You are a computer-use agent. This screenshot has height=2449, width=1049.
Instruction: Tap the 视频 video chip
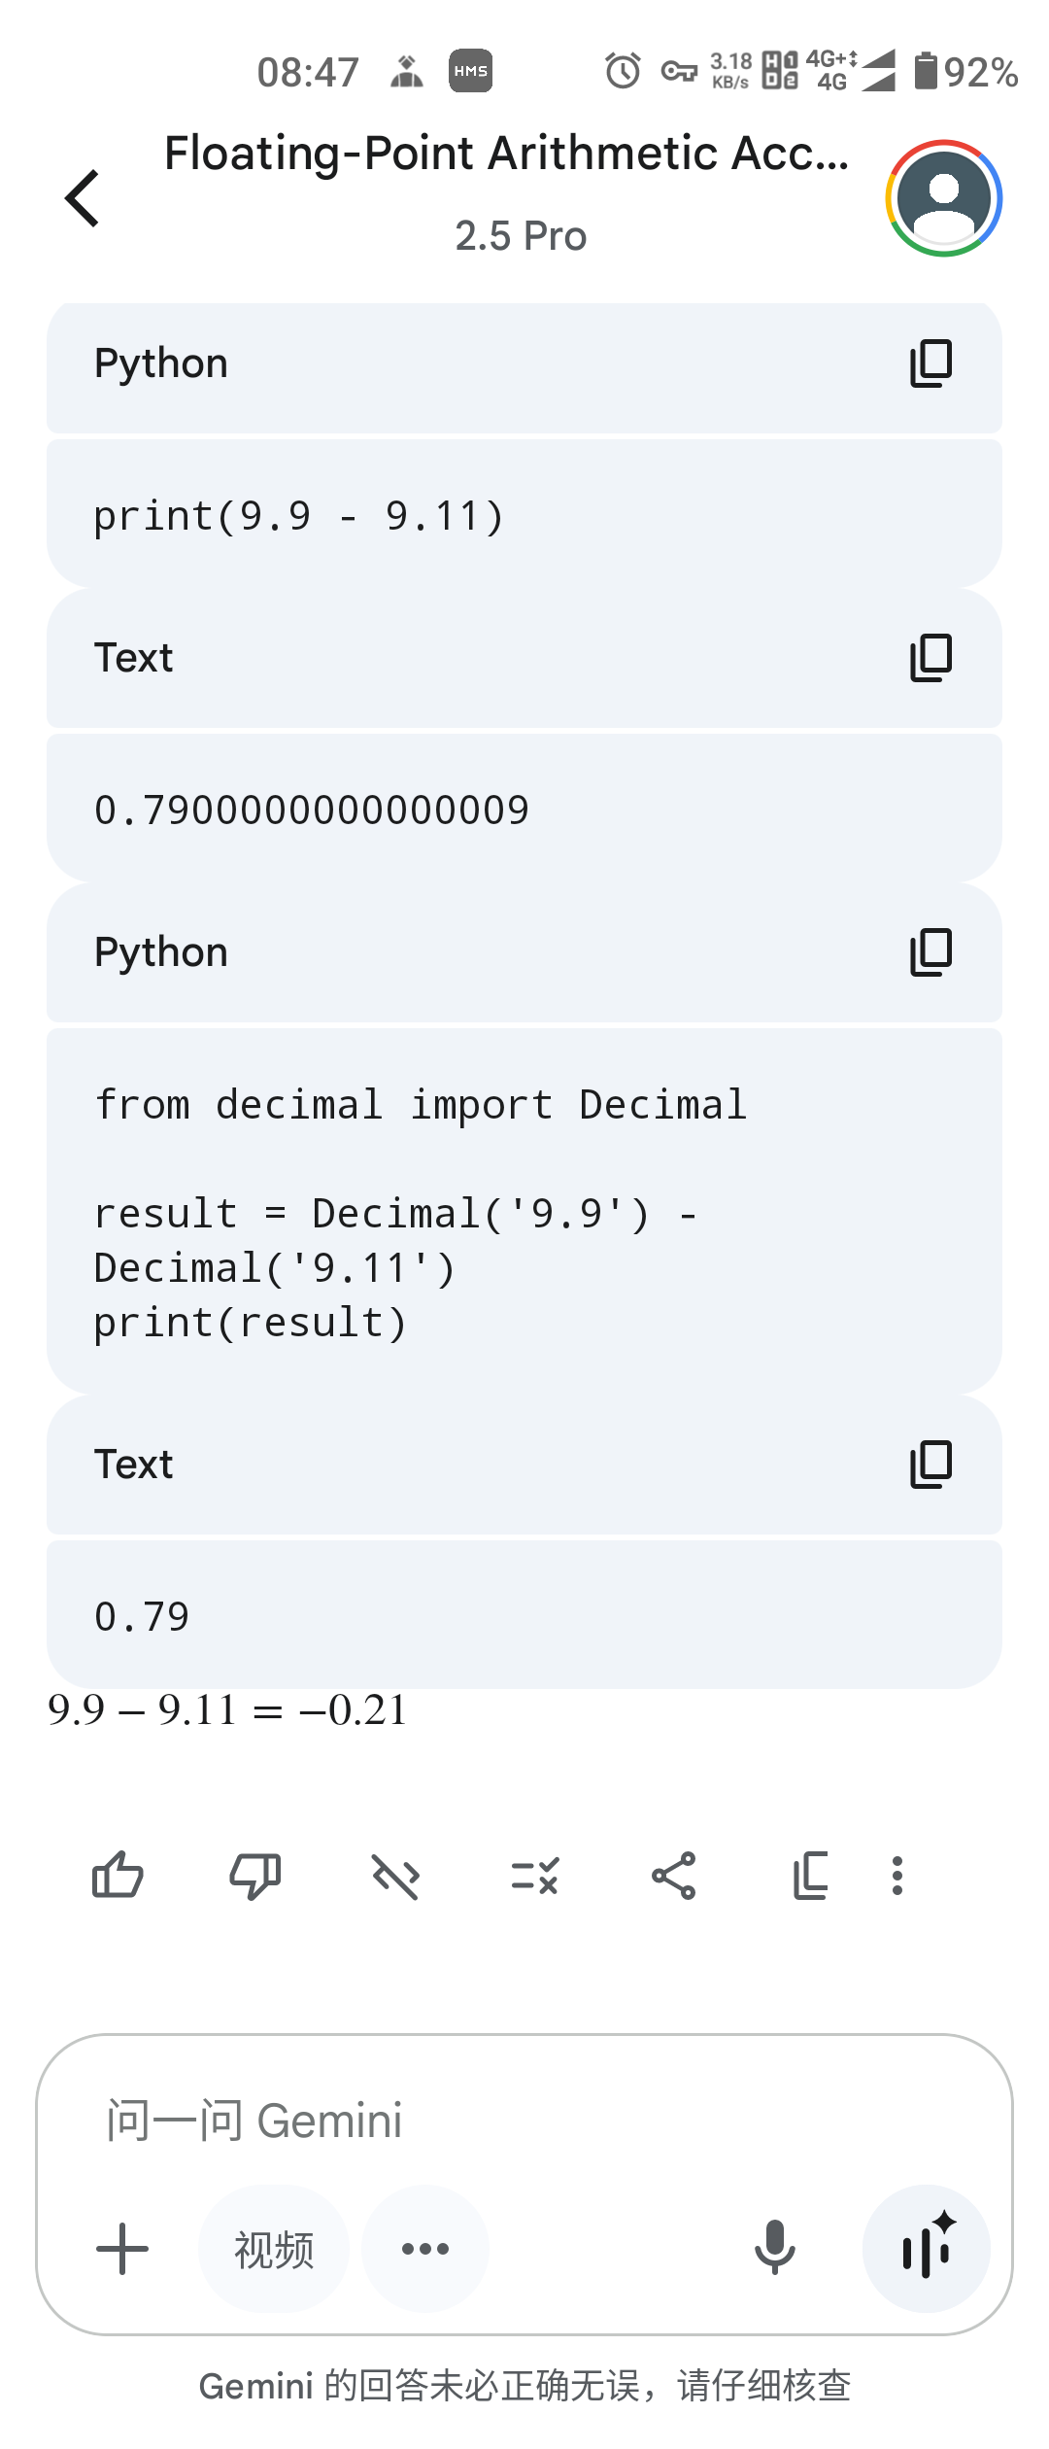(274, 2248)
